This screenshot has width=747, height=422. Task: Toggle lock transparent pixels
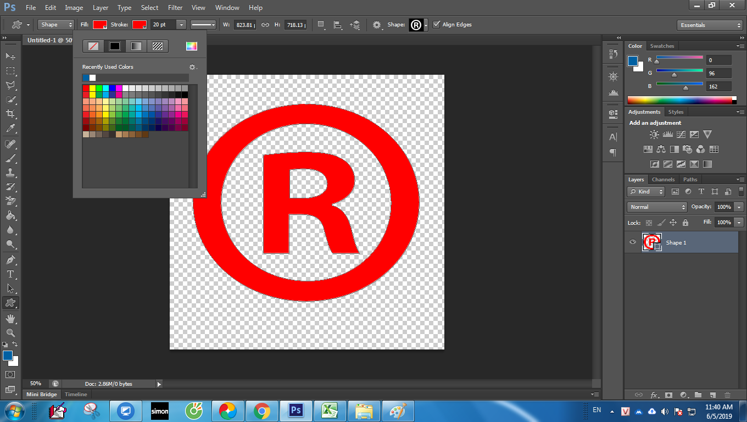[649, 223]
